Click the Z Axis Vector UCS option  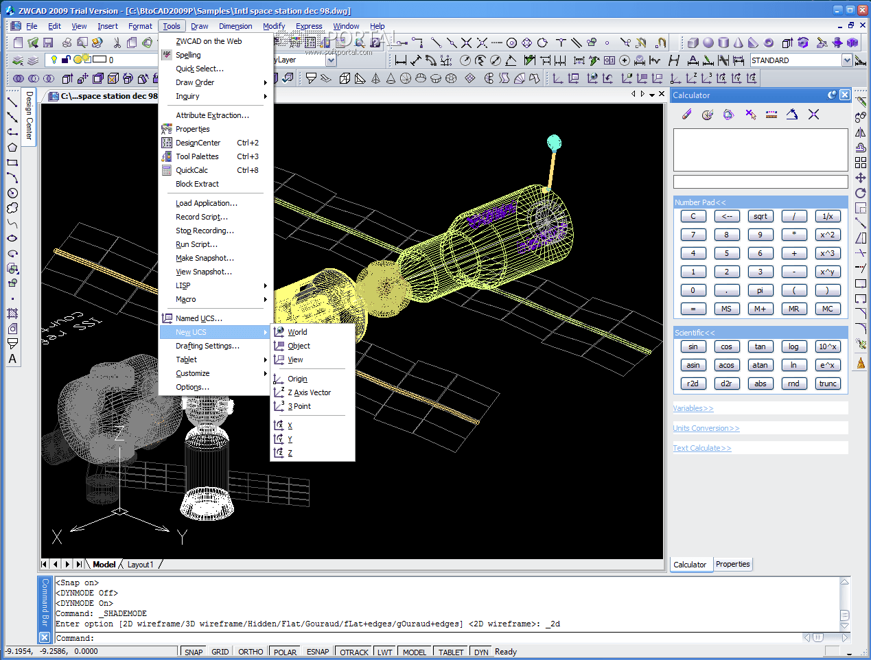[309, 392]
